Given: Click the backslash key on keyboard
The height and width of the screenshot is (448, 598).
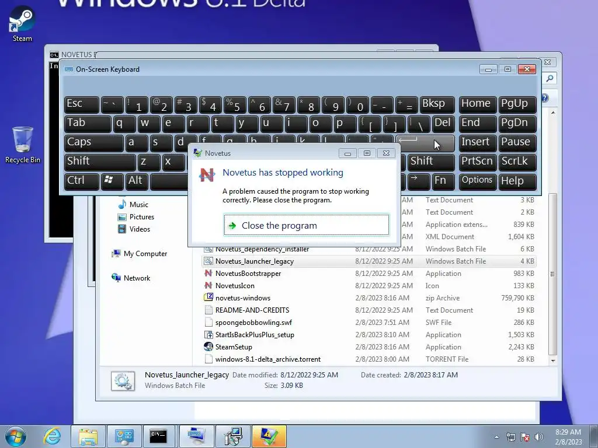Looking at the screenshot, I should [419, 124].
